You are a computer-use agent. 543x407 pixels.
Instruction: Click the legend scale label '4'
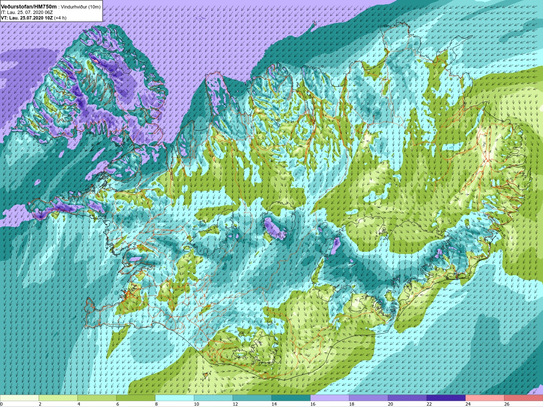[79, 404]
